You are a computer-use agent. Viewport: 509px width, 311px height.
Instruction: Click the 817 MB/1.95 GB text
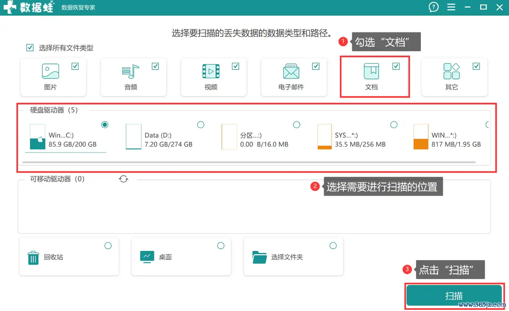point(456,144)
